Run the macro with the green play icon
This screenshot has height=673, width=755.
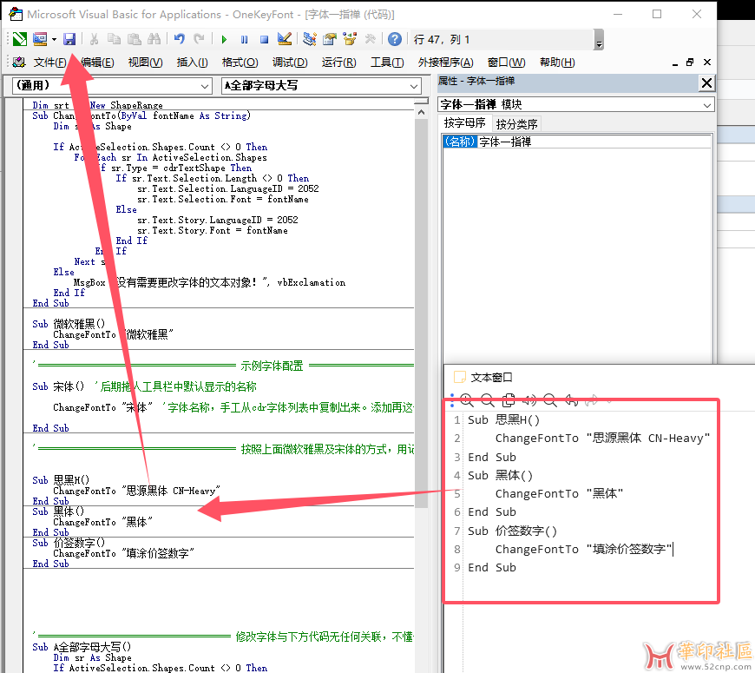[224, 39]
